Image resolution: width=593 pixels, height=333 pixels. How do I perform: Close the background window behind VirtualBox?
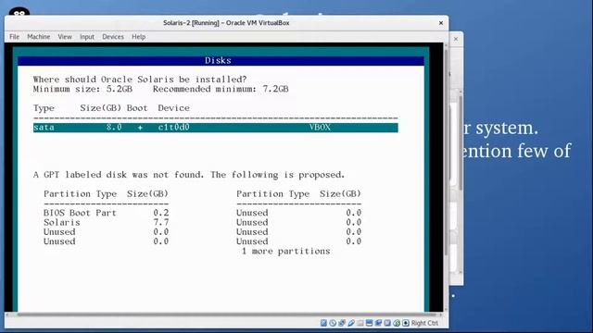[456, 39]
